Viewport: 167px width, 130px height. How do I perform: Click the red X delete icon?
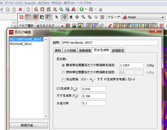pyautogui.click(x=20, y=9)
